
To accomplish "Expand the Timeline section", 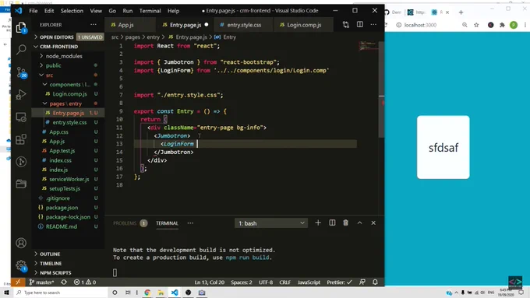I will coord(51,264).
